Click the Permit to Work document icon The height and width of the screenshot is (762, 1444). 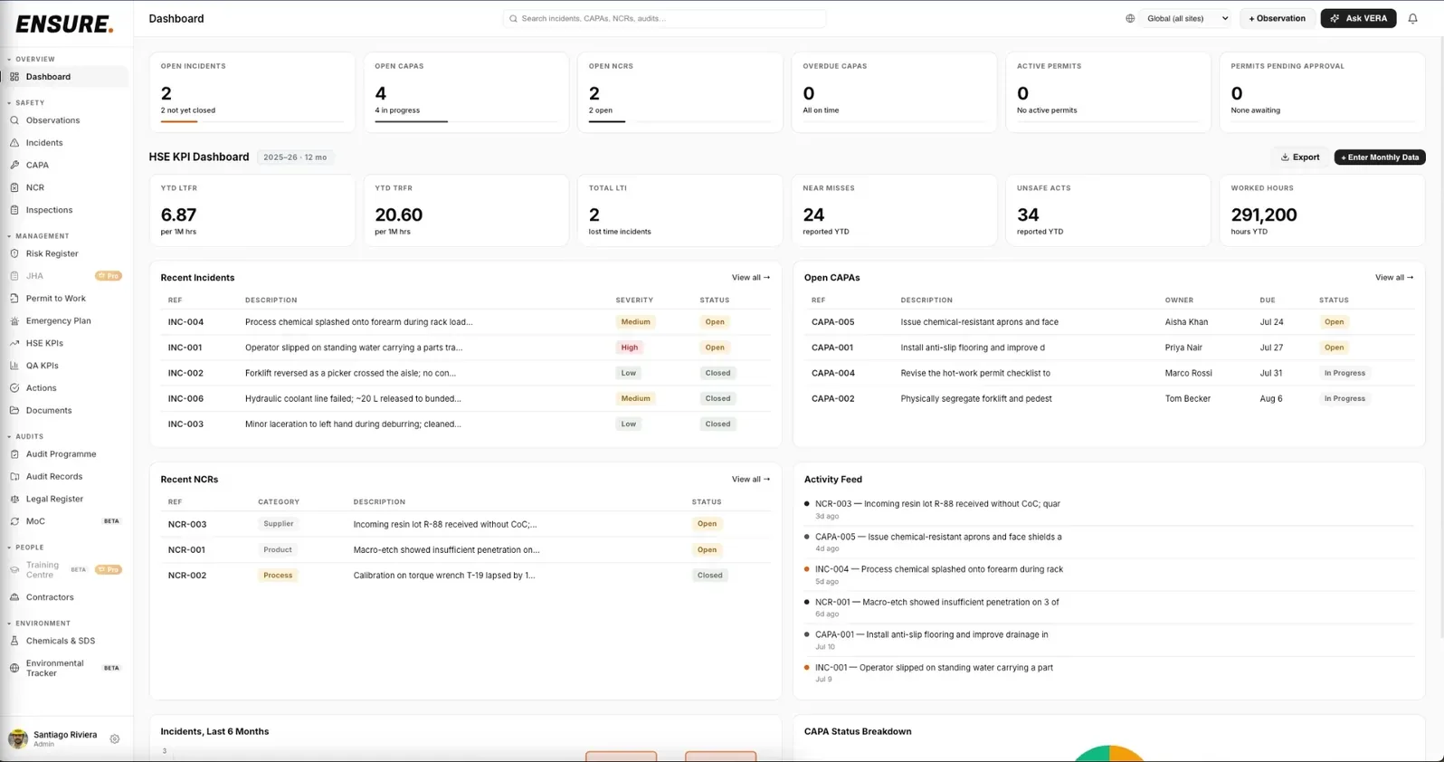click(x=14, y=298)
